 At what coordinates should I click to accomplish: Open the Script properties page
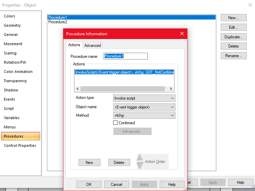[9, 109]
